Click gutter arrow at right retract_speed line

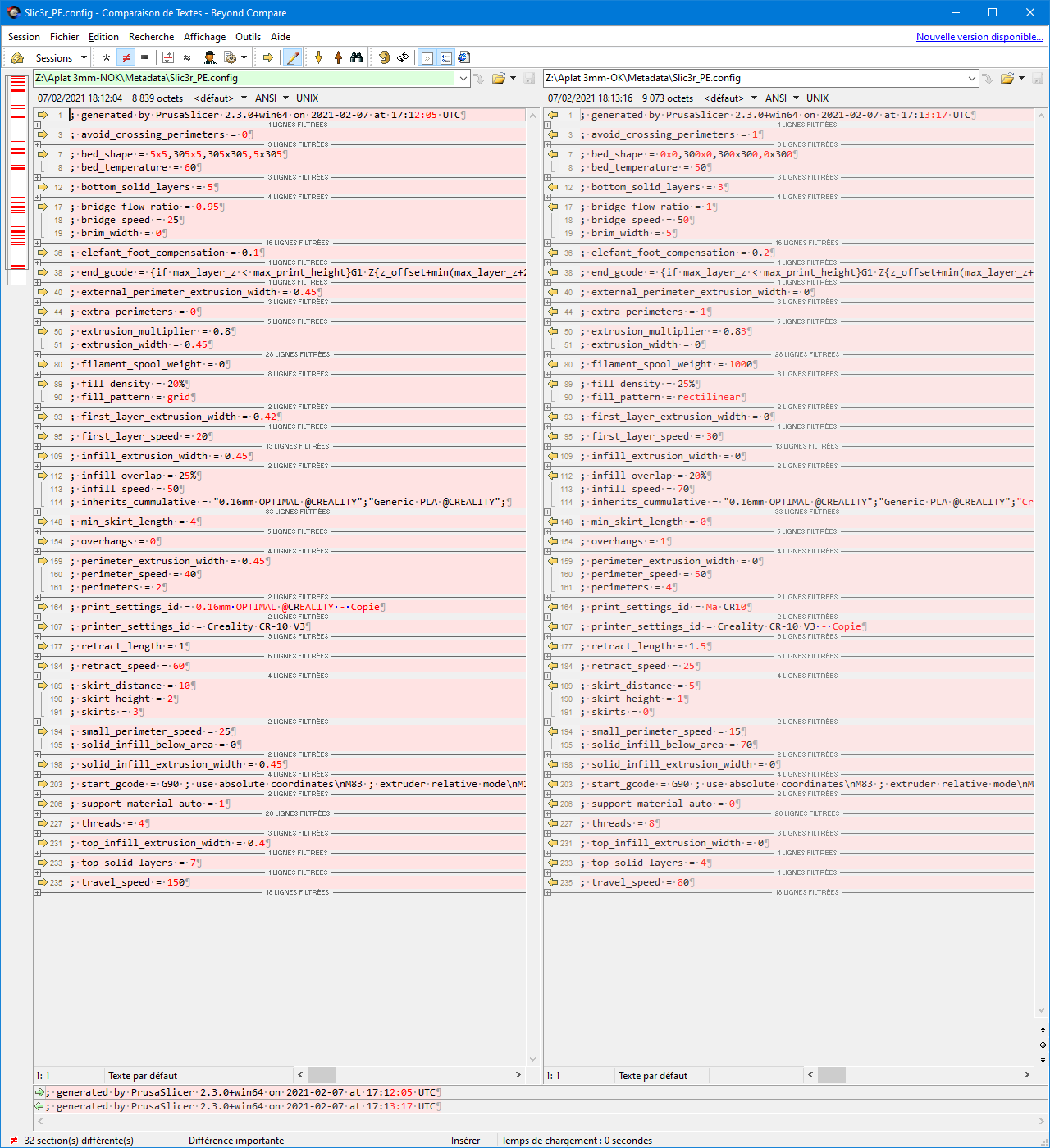tap(553, 666)
